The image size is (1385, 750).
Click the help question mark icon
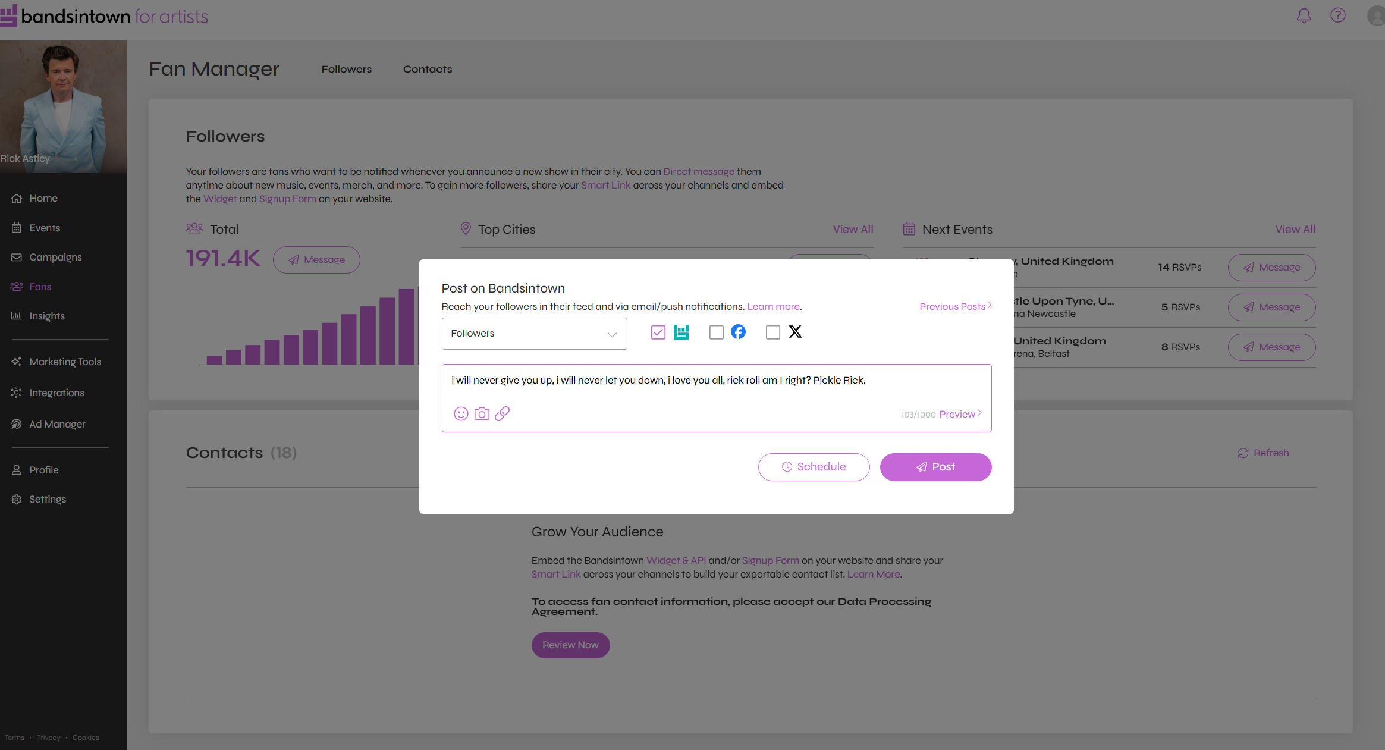click(1338, 16)
